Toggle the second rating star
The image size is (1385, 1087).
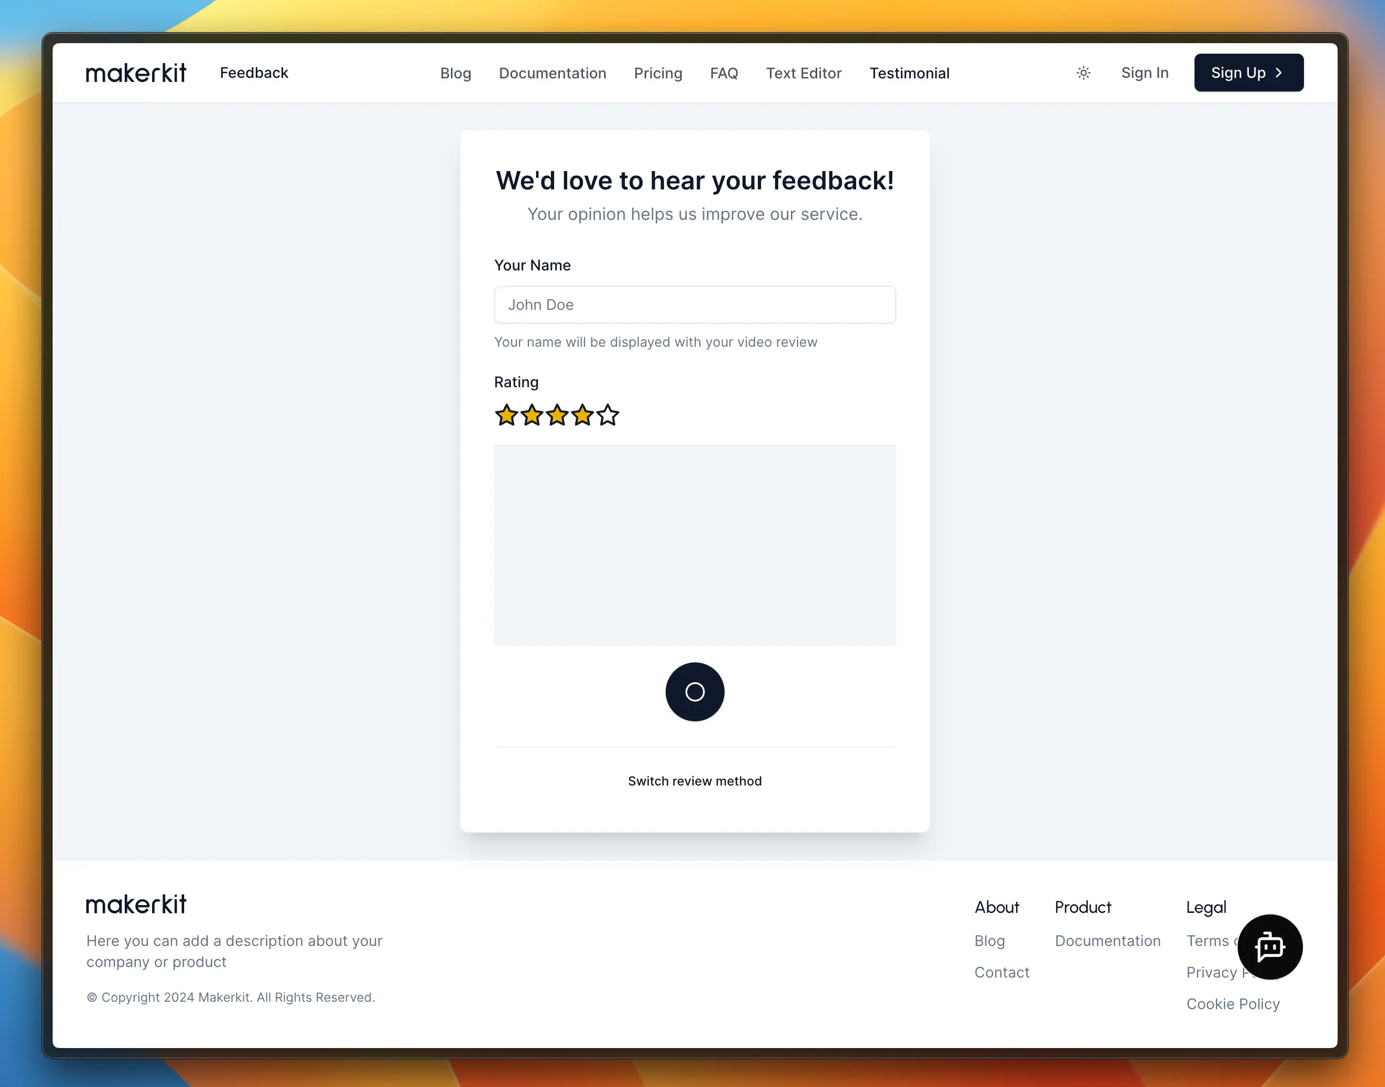click(531, 415)
